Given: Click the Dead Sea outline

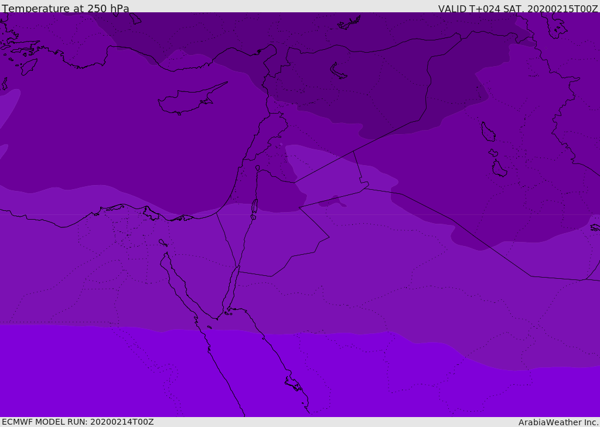Looking at the screenshot, I should pos(254,207).
